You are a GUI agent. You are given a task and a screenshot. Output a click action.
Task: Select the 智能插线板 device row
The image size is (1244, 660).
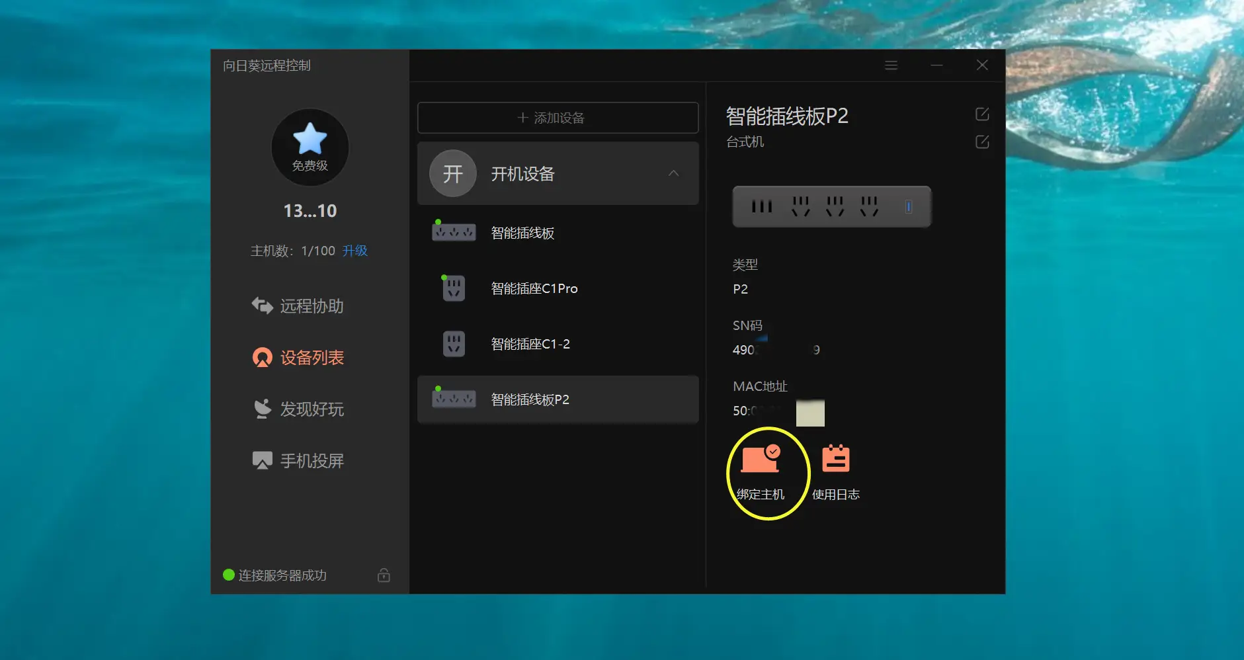pos(558,233)
